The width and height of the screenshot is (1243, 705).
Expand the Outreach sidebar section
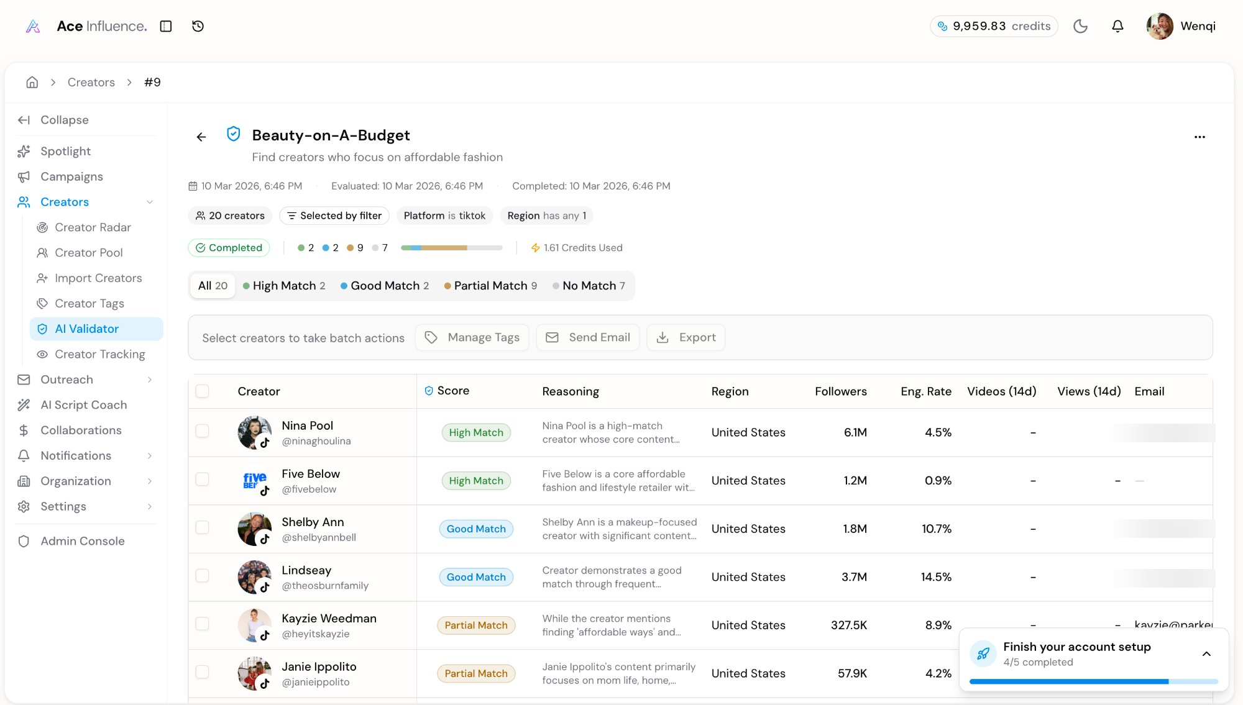point(150,380)
